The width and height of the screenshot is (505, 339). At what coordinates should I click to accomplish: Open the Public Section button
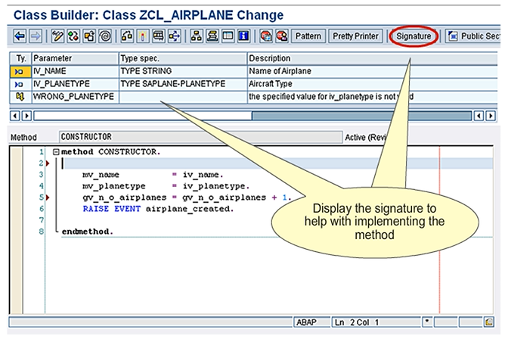pos(473,36)
